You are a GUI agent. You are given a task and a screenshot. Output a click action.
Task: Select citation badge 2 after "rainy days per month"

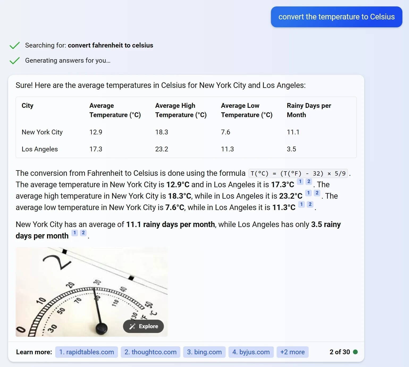pos(83,233)
